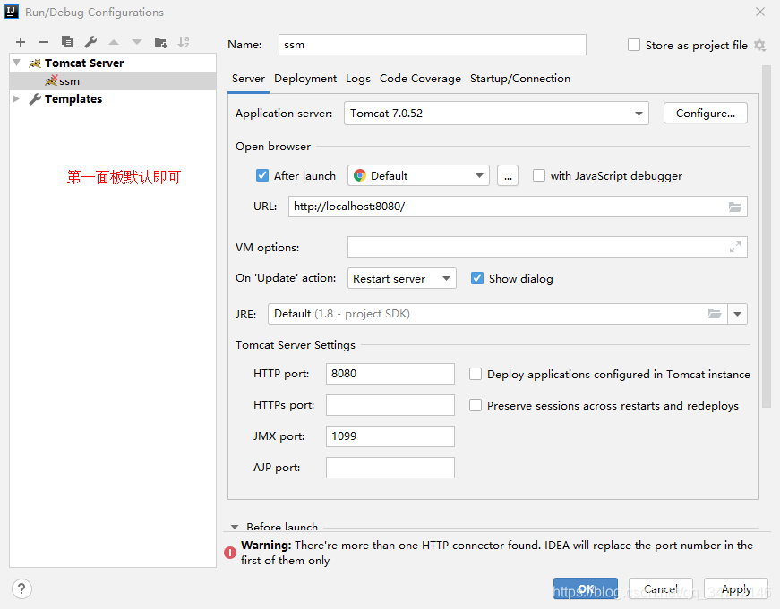Close the Run/Debug Configurations dialog
Screen dimensions: 780x609
pyautogui.click(x=760, y=12)
